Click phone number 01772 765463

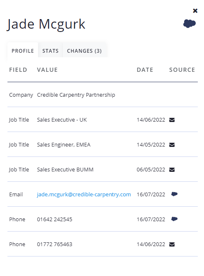pos(55,244)
